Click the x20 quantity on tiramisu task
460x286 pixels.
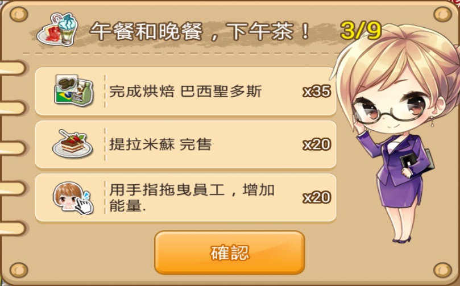tap(317, 144)
